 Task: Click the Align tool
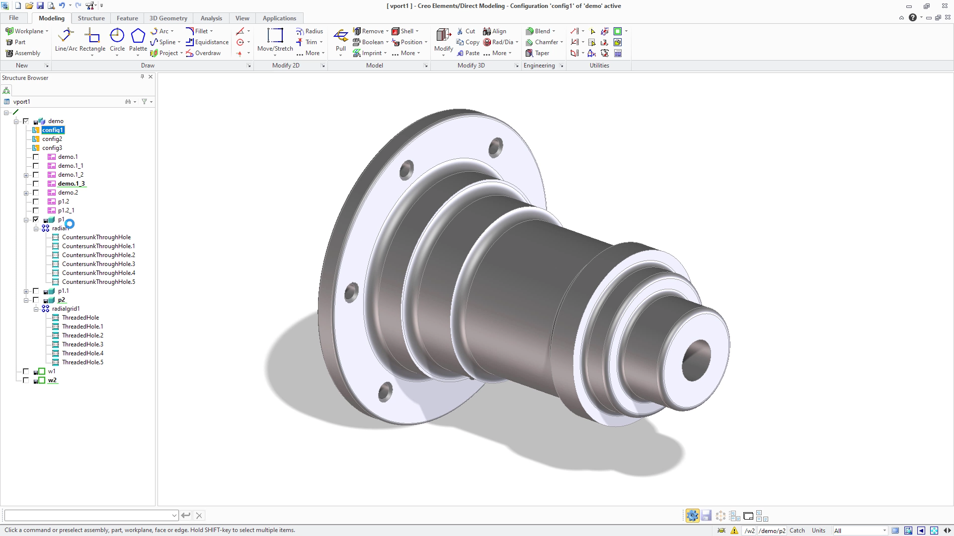point(494,31)
